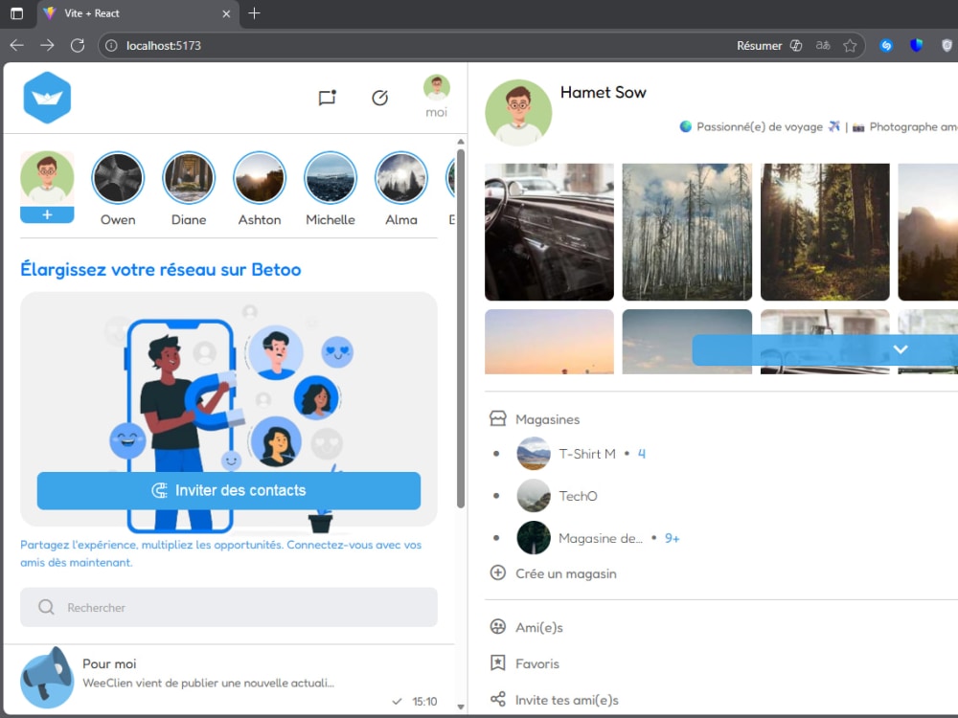Click the Ami(e)s smiley icon
This screenshot has height=718, width=958.
tap(498, 626)
